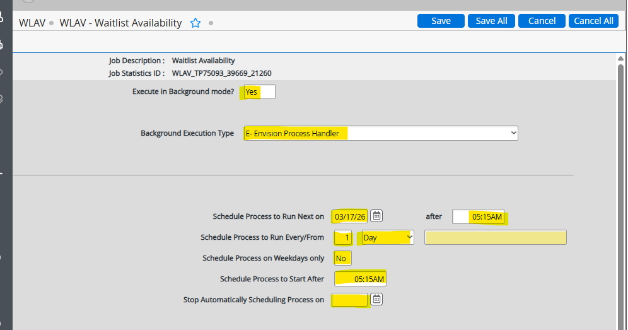Edit Schedule Process on Weekdays only field
The width and height of the screenshot is (628, 330).
342,258
